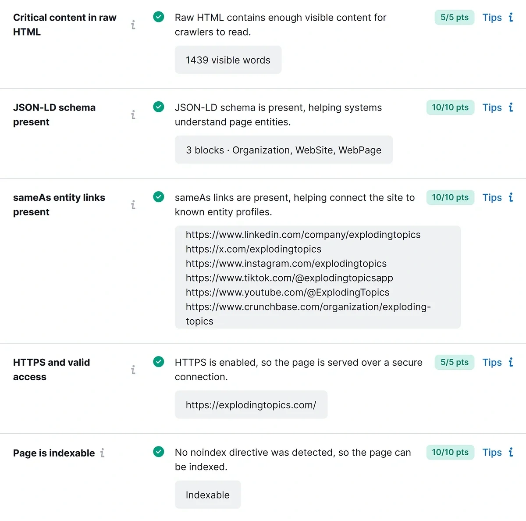Click the 10/10 pts badge in indexable row
526x521 pixels.
coord(450,452)
